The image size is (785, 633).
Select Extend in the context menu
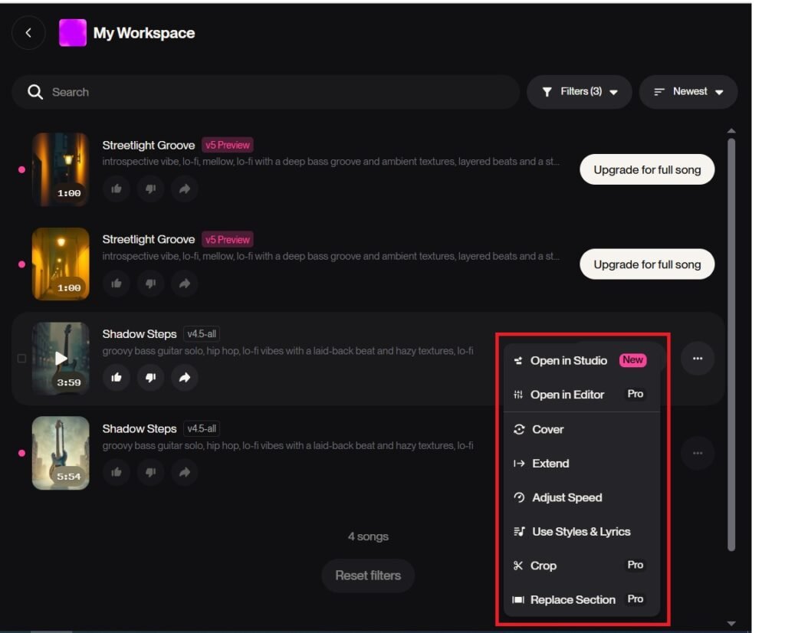pyautogui.click(x=550, y=464)
